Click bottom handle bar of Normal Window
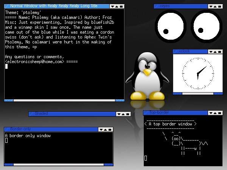 [64, 100]
